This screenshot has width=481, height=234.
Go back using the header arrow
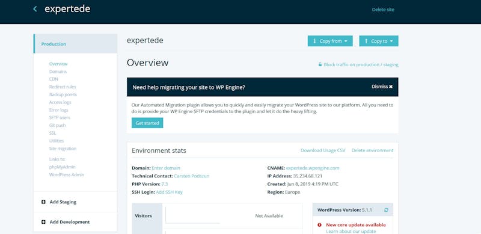[x=35, y=9]
